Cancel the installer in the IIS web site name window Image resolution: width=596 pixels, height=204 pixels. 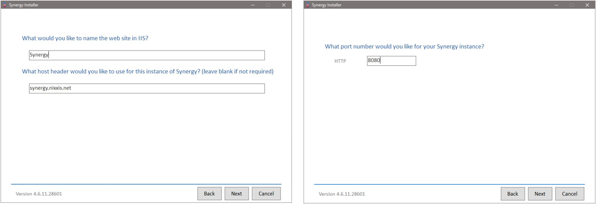266,194
